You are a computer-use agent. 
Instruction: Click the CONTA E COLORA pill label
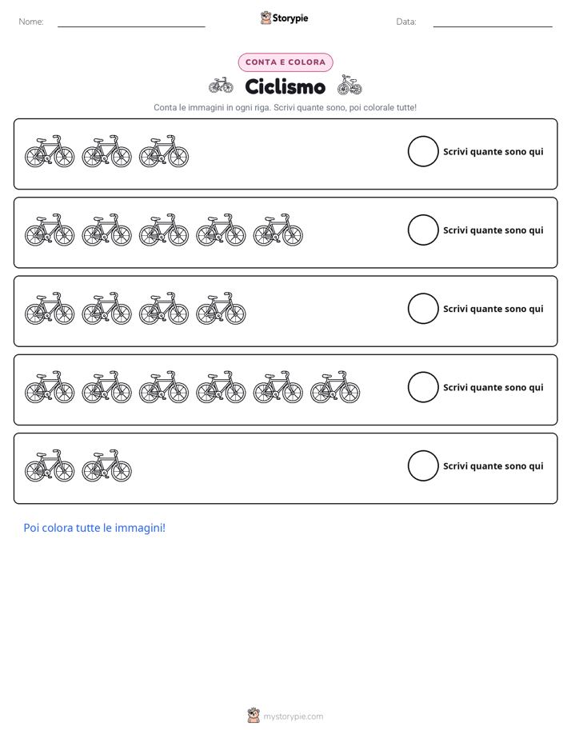click(x=285, y=62)
